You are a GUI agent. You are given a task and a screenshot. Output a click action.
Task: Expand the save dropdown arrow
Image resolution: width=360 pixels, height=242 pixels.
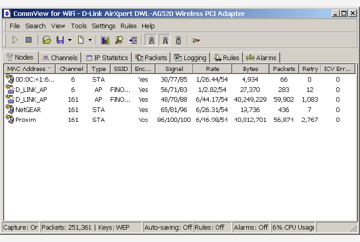[70, 40]
